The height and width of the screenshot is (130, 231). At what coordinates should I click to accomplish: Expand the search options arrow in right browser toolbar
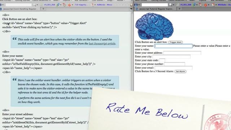click(173, 5)
